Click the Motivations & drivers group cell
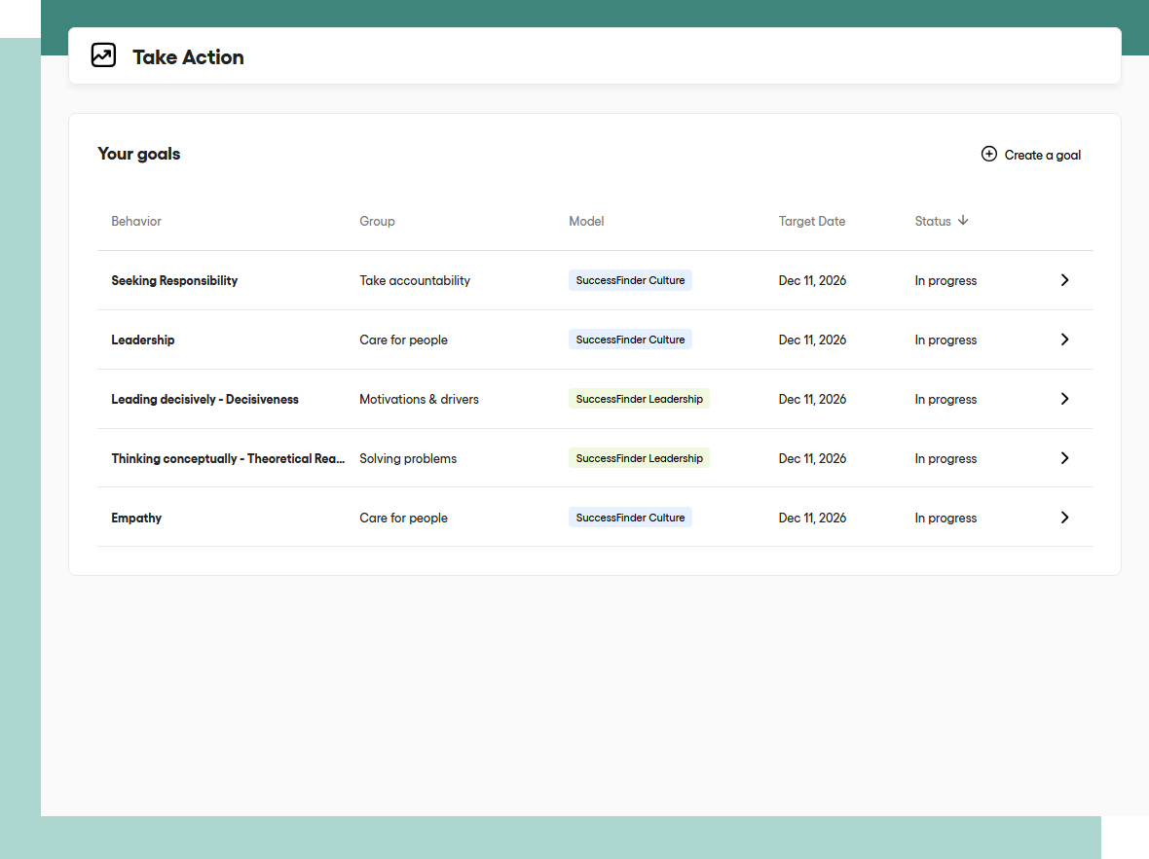1149x859 pixels. click(419, 399)
